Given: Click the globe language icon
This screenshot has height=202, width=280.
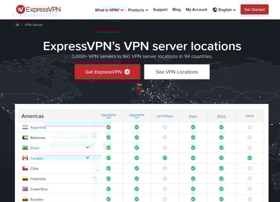Looking at the screenshot, I should tap(215, 10).
